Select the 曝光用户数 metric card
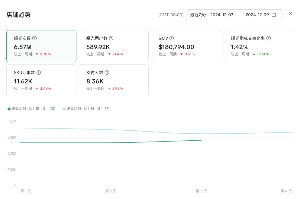 pos(114,46)
